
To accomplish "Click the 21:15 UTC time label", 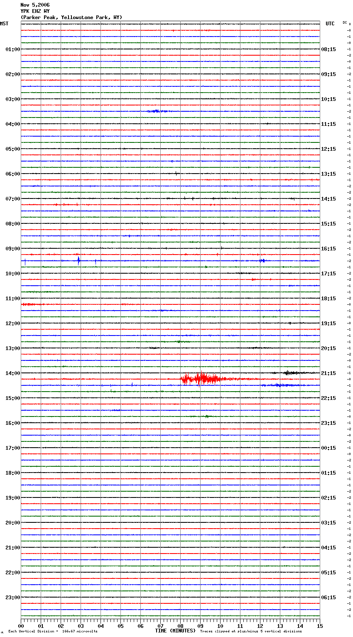I will click(328, 373).
